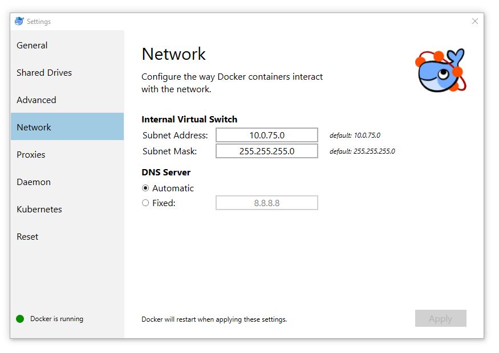
Task: Click 'default: 255.255.255.0' hint text
Action: (362, 151)
